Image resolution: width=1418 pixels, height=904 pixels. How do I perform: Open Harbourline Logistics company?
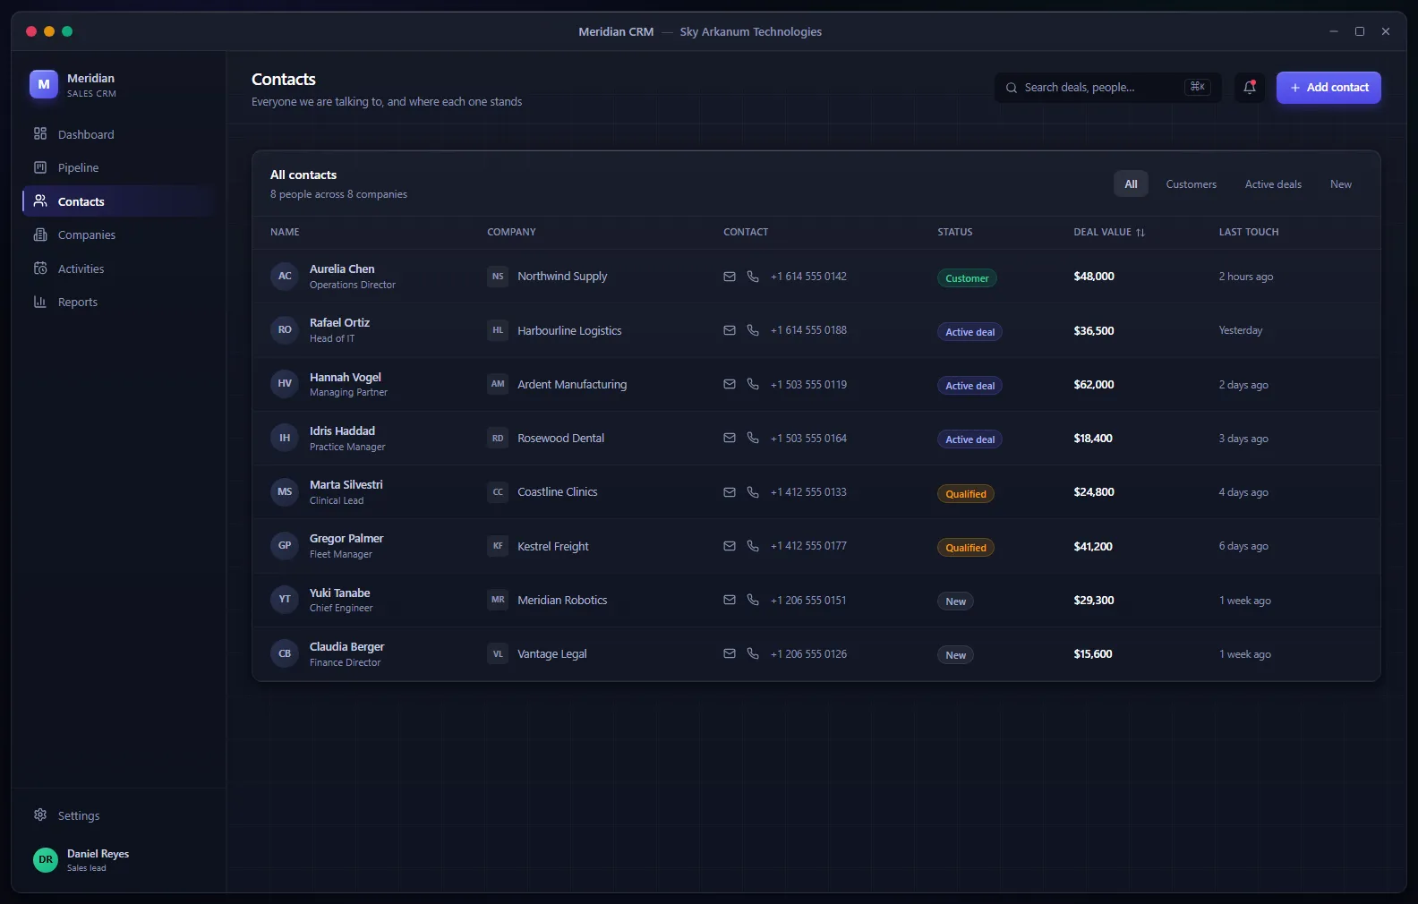coord(569,330)
